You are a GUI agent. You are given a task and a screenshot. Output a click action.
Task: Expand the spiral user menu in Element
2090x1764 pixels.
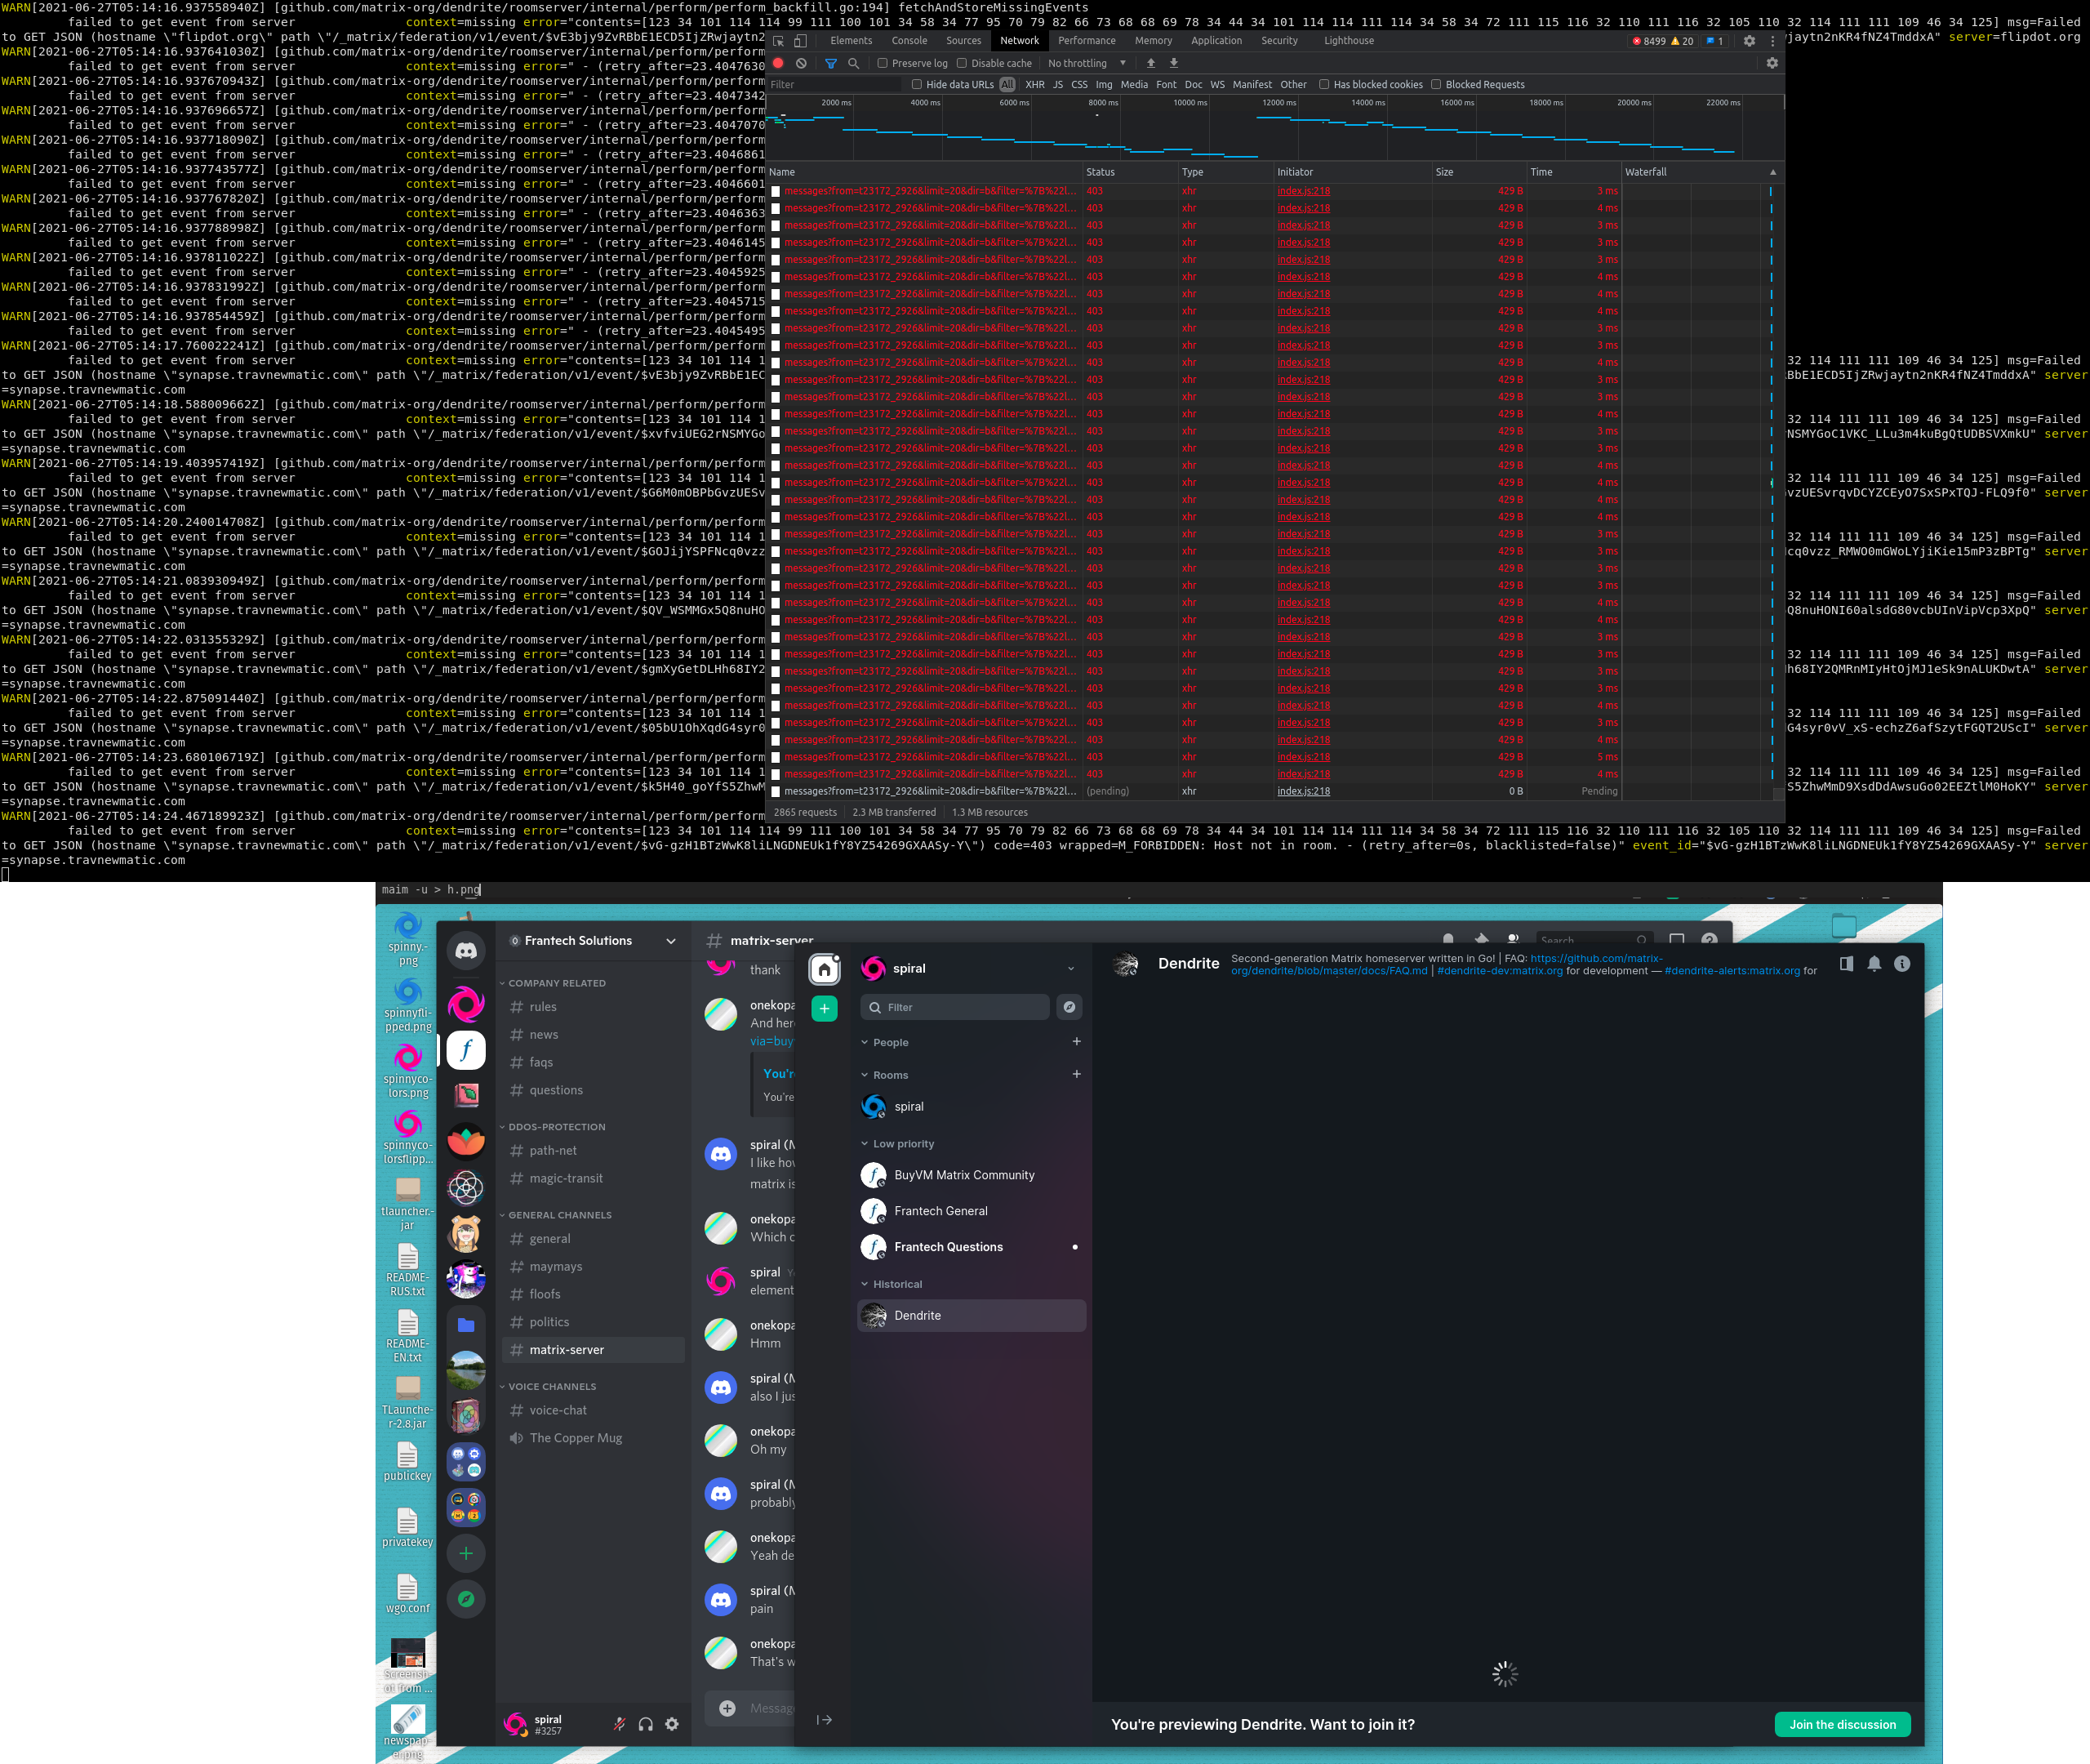[x=1071, y=968]
